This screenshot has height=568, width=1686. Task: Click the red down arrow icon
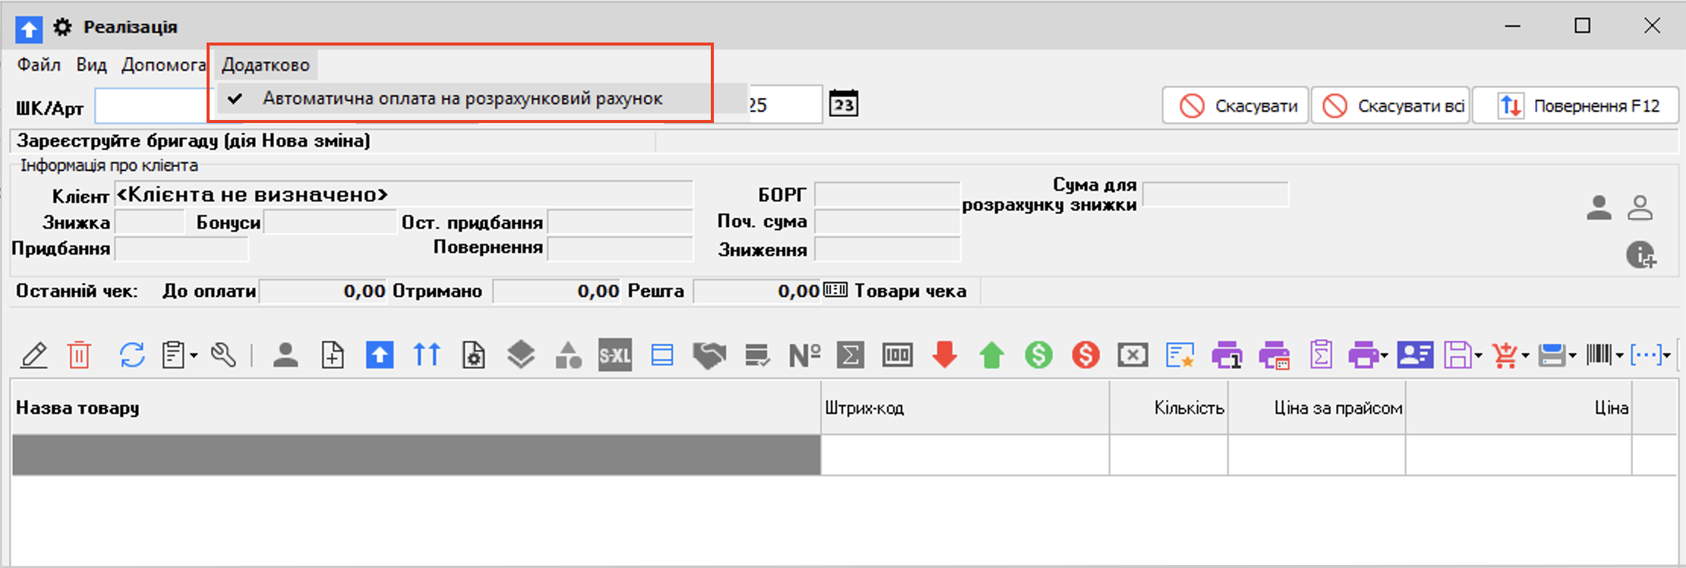click(945, 355)
